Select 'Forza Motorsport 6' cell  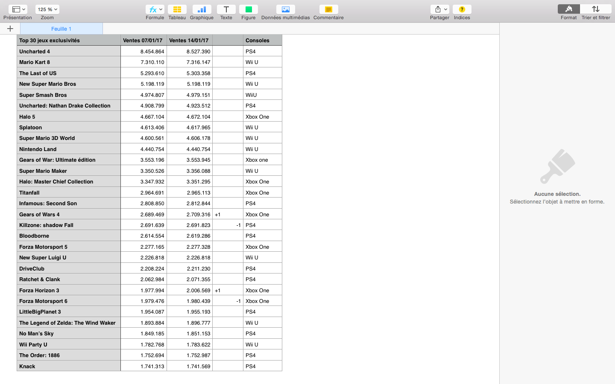click(x=69, y=301)
